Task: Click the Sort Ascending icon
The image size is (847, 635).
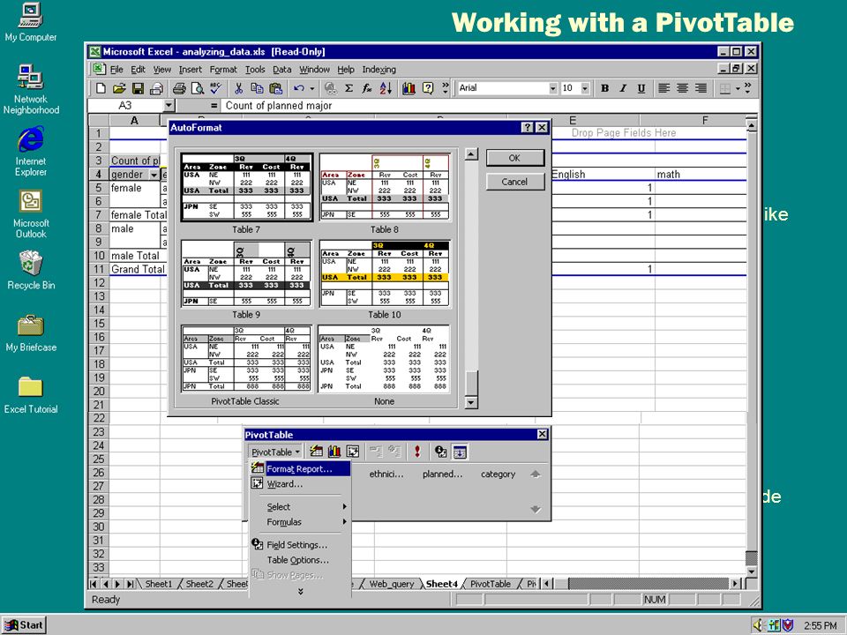Action: (386, 88)
